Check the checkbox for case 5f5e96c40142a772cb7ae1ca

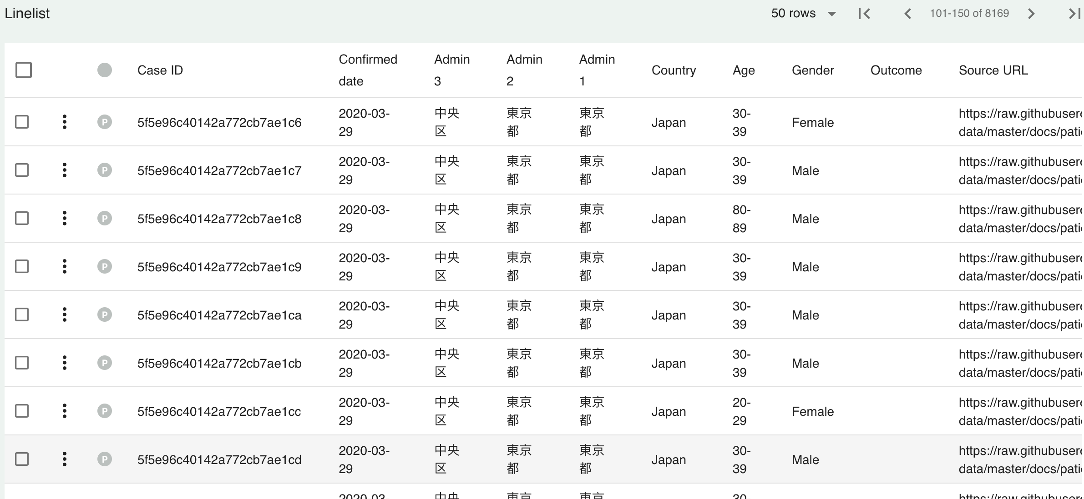(22, 314)
